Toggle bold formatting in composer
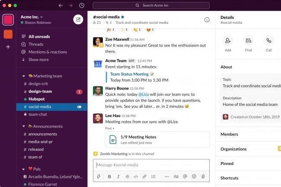The image size is (281, 187). (x=109, y=177)
